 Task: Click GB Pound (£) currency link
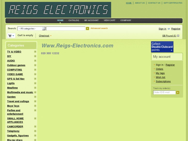click(x=169, y=36)
